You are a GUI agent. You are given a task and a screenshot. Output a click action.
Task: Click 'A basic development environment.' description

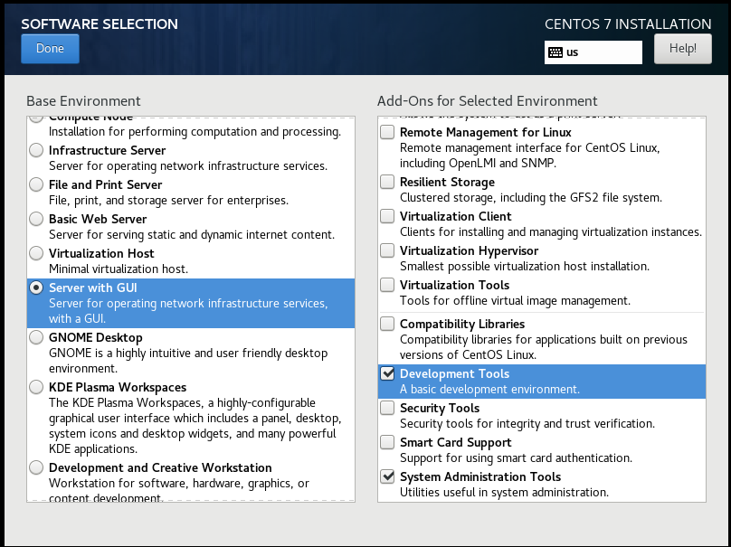pyautogui.click(x=490, y=390)
